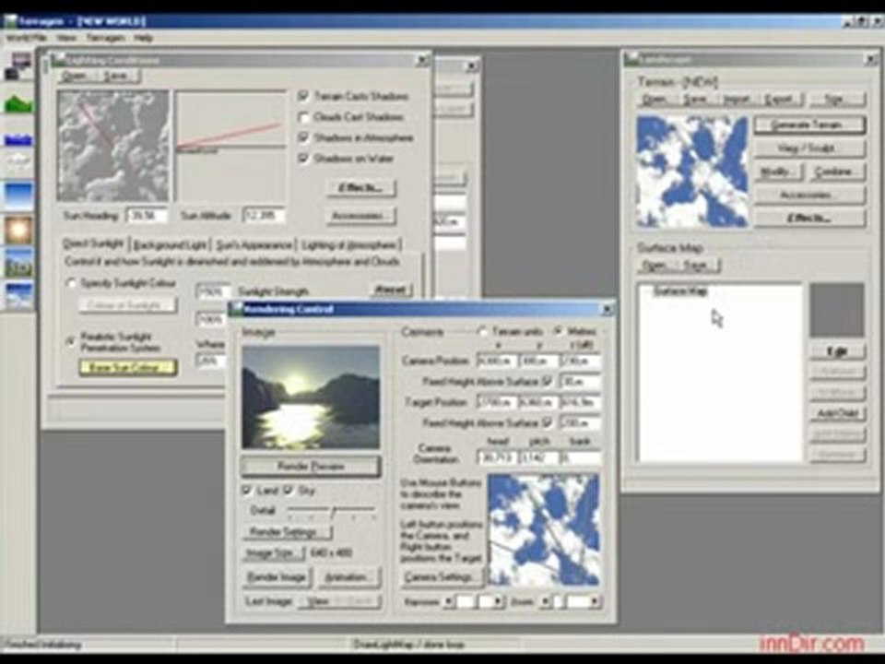Toggle Shadows in Atmosphere checkbox
The image size is (885, 664).
coord(303,137)
